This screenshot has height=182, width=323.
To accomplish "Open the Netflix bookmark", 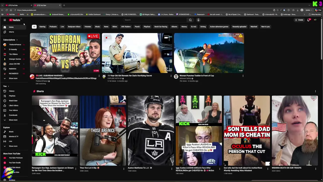I will tap(21, 14).
